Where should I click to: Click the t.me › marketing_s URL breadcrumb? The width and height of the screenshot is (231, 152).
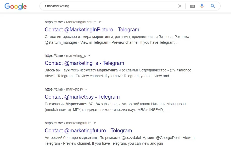point(65,56)
